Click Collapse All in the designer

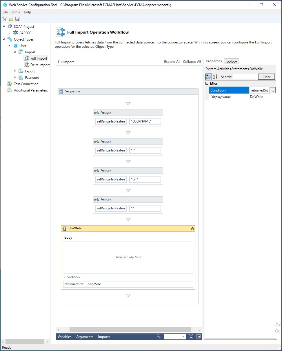[192, 62]
